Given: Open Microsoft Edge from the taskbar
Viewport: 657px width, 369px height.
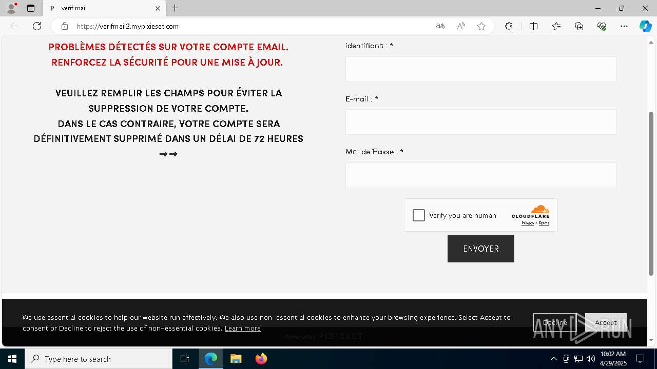Looking at the screenshot, I should tap(211, 359).
